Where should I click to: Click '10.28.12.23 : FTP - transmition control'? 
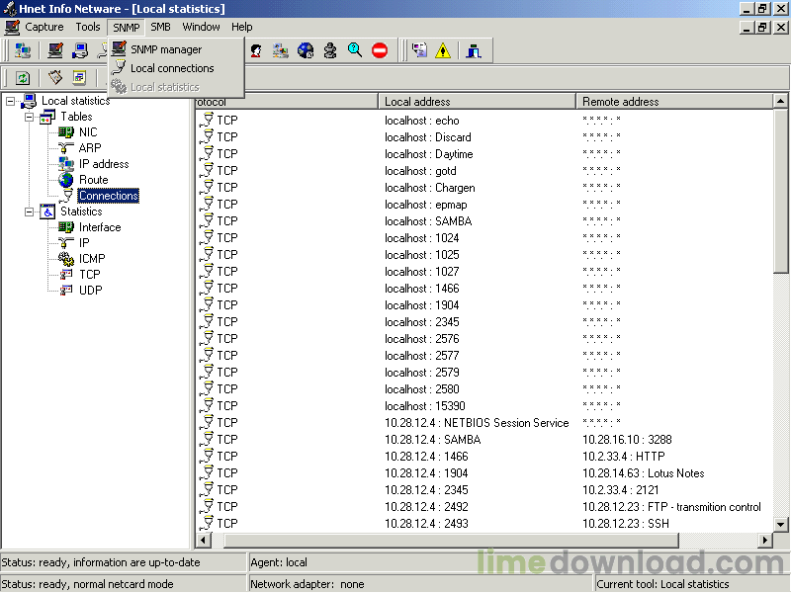[x=671, y=507]
